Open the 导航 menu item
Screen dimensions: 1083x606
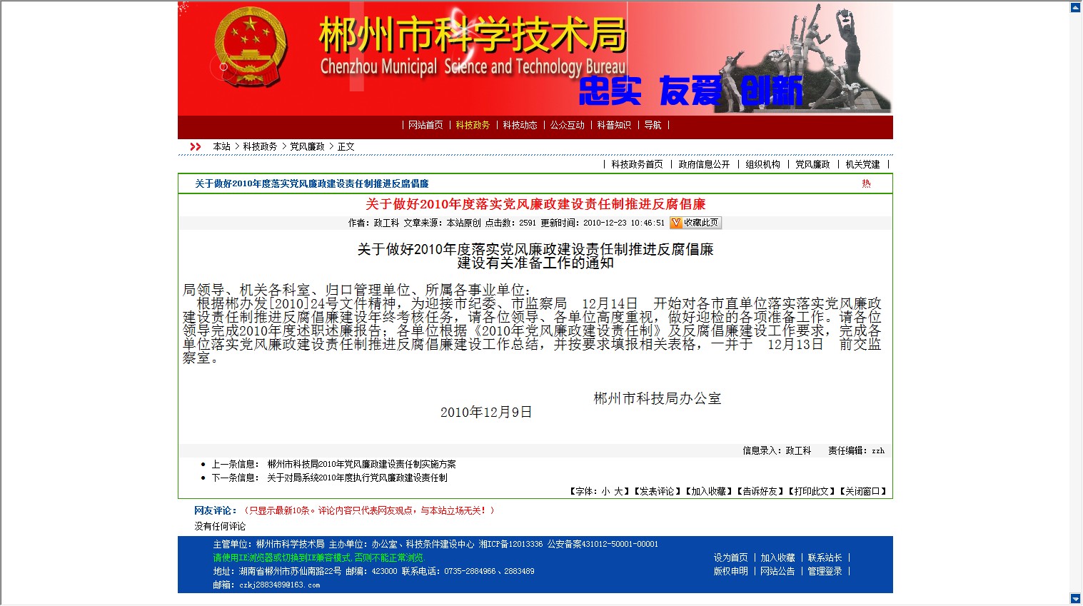pyautogui.click(x=653, y=125)
